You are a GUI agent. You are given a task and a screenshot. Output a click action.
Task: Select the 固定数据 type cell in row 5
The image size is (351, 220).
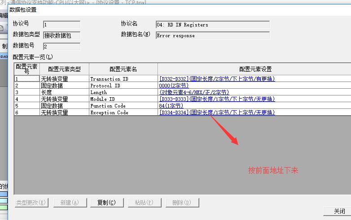(x=65, y=106)
